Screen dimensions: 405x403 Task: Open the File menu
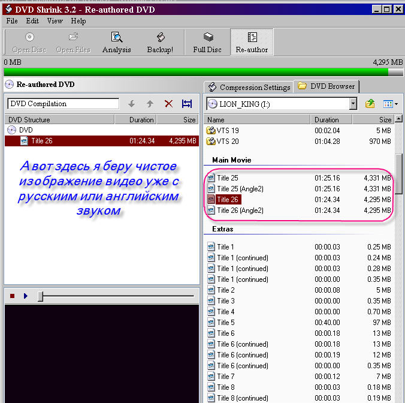(12, 21)
